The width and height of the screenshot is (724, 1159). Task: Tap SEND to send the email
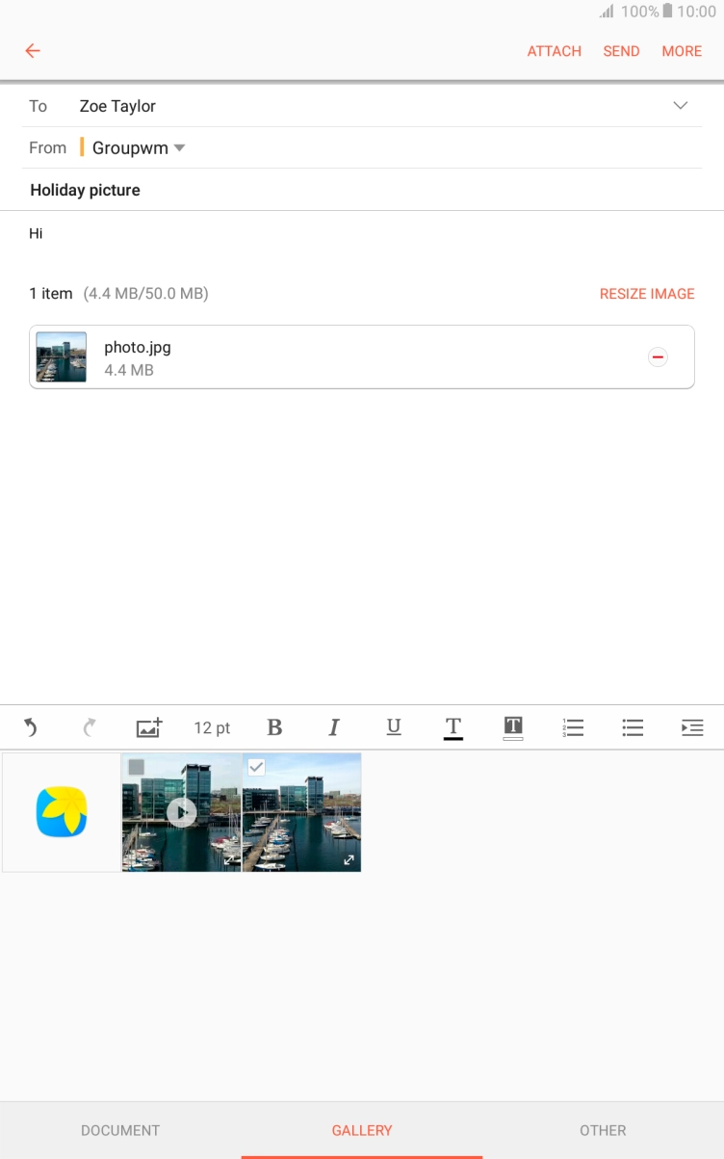click(x=622, y=51)
